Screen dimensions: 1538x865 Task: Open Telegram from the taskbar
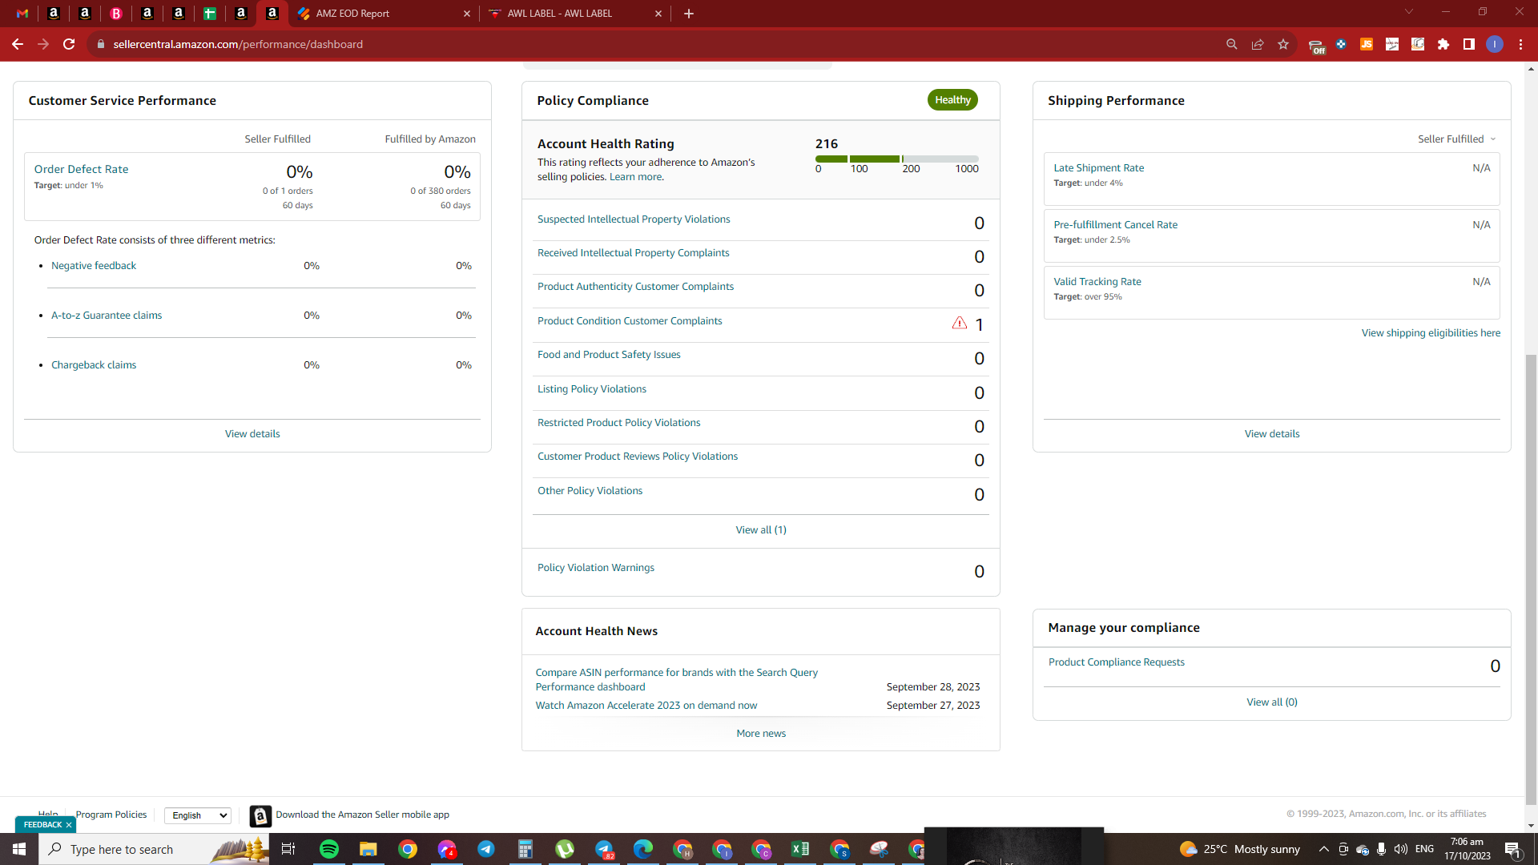pyautogui.click(x=485, y=849)
